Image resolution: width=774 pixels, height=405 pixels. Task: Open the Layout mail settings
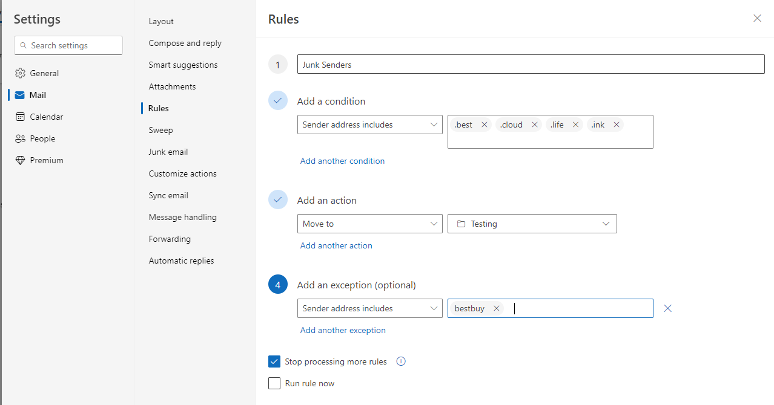(161, 21)
